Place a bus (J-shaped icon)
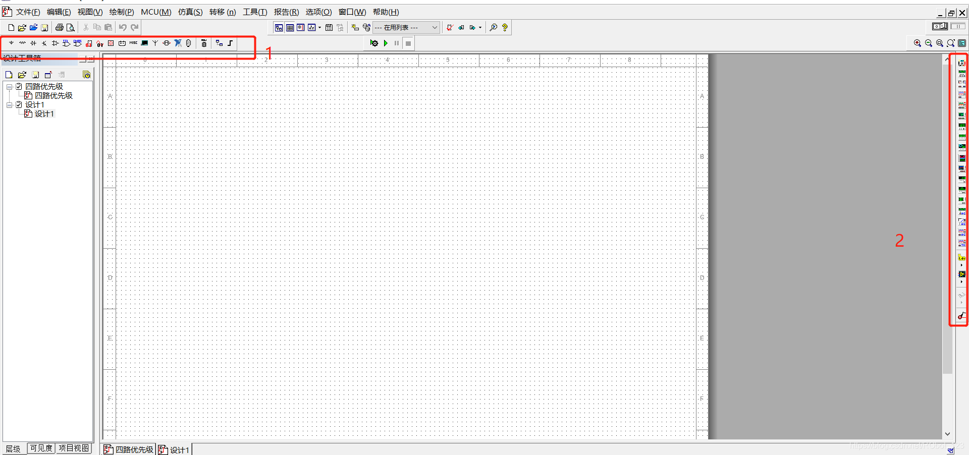This screenshot has height=455, width=969. coord(230,43)
